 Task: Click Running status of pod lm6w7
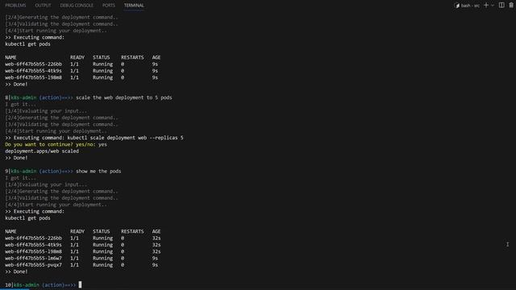click(102, 258)
